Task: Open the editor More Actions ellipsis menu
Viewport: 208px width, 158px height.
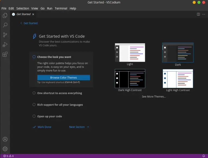Action: (204, 14)
